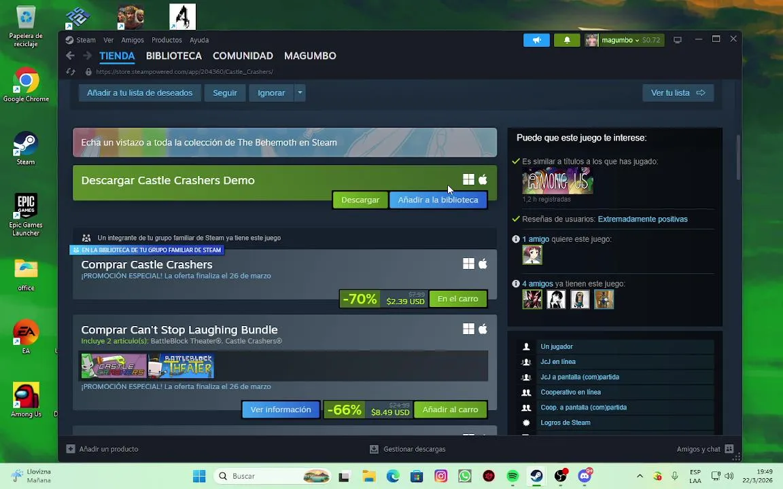This screenshot has height=489, width=783.
Task: Switch to the BIBLIOTECA tab
Action: pos(174,56)
